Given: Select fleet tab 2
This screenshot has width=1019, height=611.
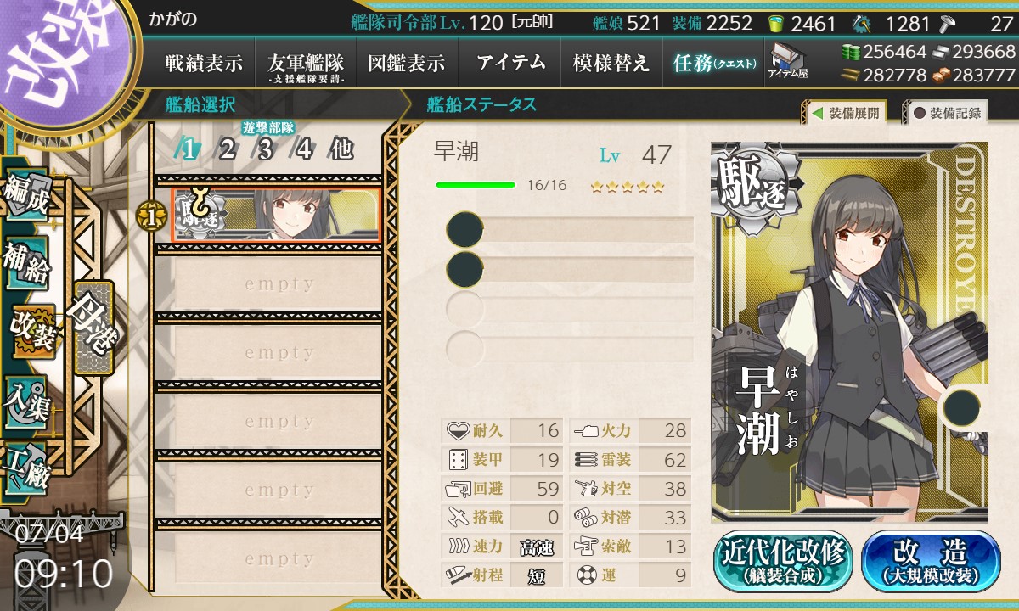Looking at the screenshot, I should pyautogui.click(x=227, y=150).
